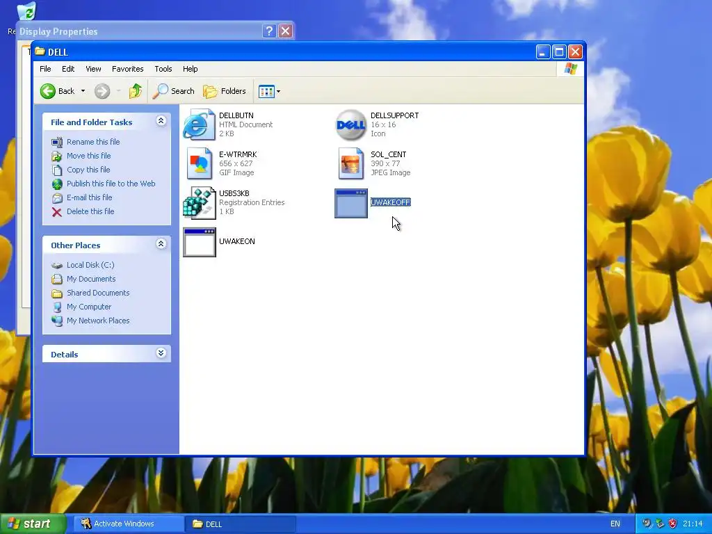This screenshot has width=712, height=534.
Task: Click the Windows flag logo in toolbar
Action: click(570, 69)
